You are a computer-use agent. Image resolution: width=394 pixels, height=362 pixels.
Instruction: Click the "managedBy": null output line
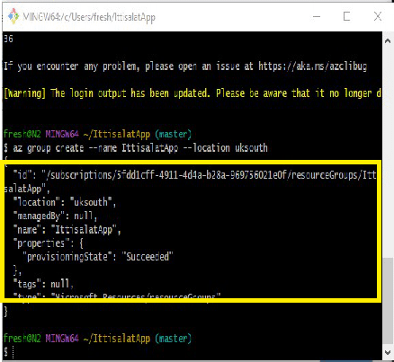pos(55,216)
